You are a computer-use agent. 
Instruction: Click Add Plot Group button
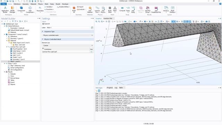[147, 9]
